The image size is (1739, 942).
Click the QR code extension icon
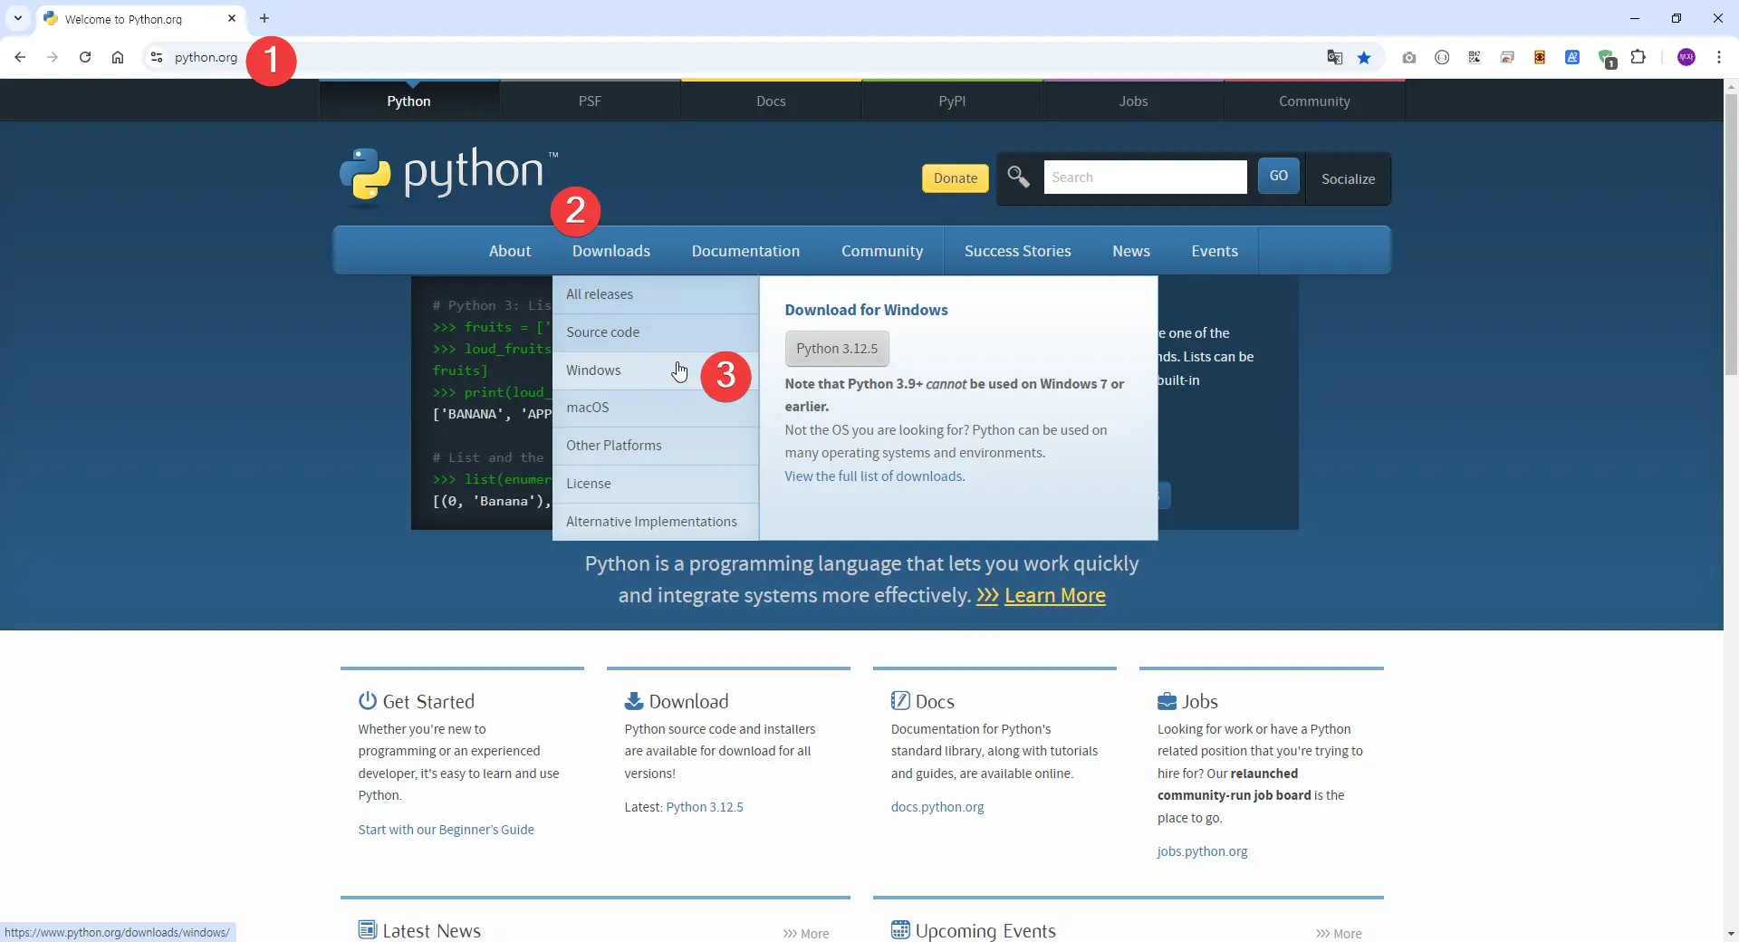pos(1475,57)
